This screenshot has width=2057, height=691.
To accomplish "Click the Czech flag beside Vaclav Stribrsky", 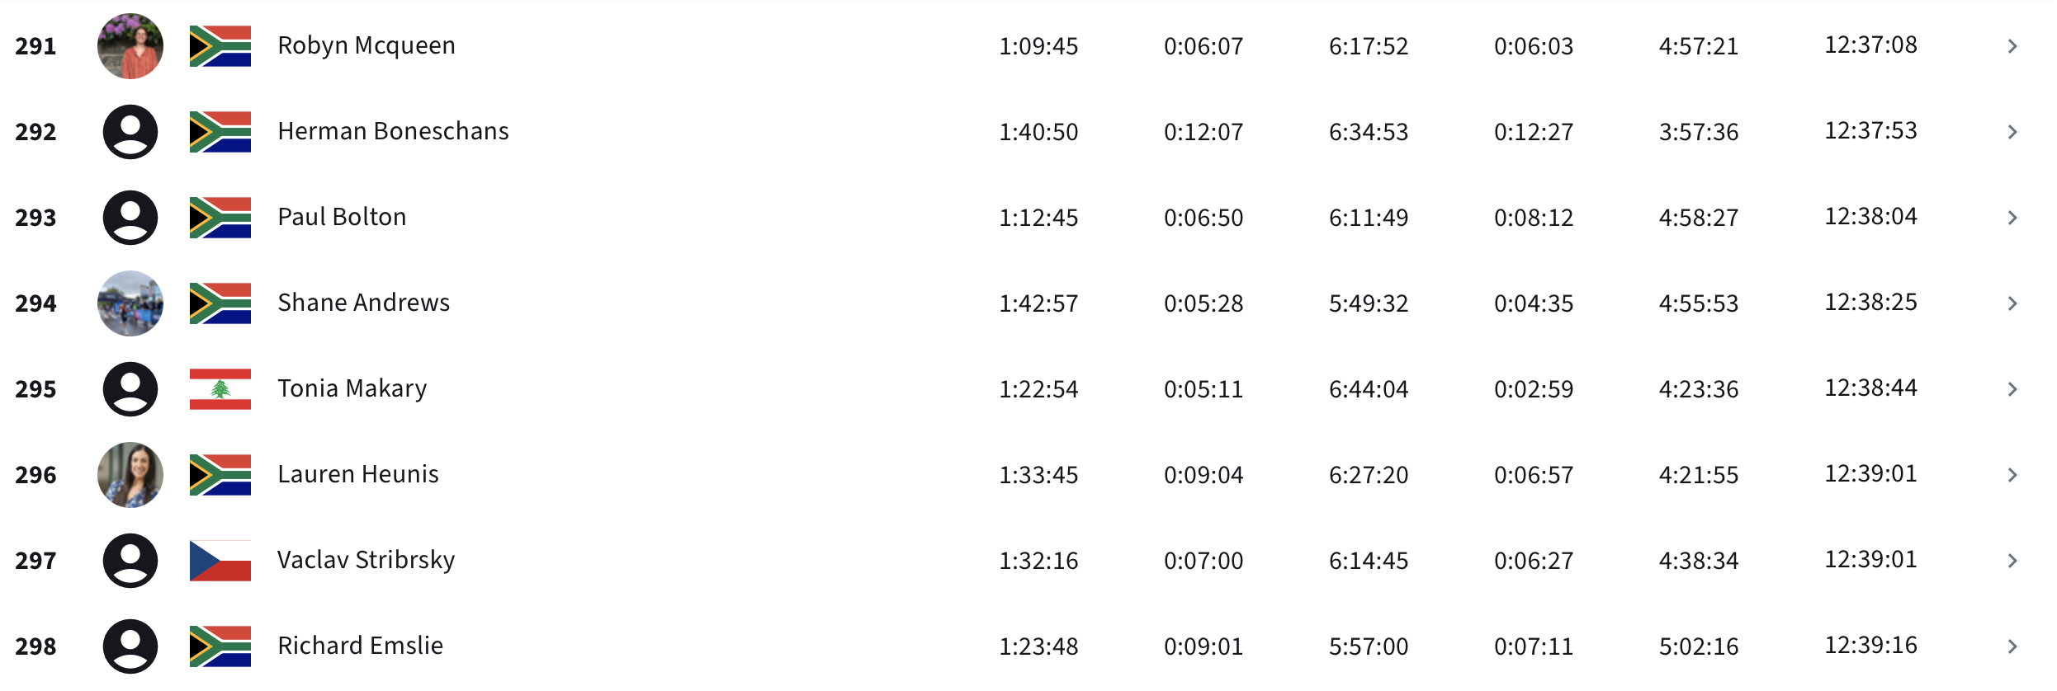I will click(220, 561).
